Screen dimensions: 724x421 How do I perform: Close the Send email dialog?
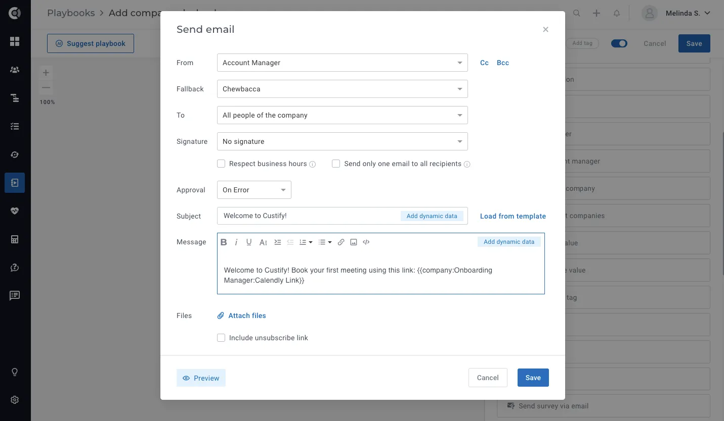click(x=545, y=30)
